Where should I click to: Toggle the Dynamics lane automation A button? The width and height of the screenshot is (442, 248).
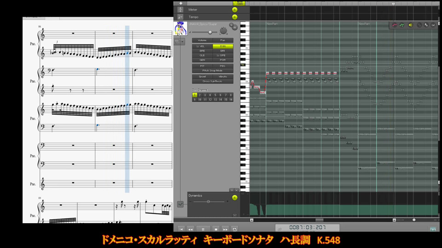[x=234, y=198]
